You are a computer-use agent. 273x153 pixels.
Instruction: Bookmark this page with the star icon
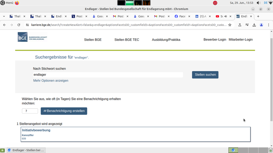(230, 25)
